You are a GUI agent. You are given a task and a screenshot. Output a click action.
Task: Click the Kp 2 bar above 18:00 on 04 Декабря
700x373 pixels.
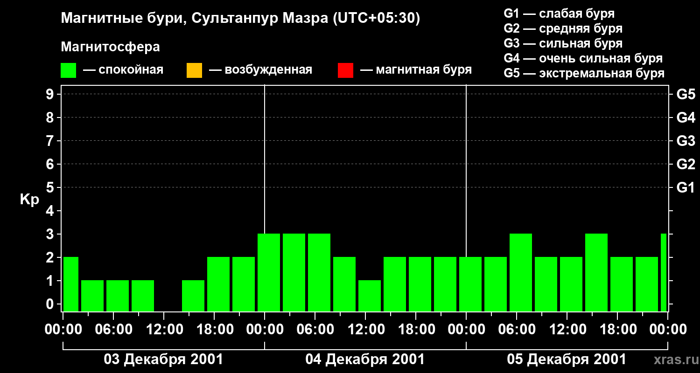pos(420,284)
